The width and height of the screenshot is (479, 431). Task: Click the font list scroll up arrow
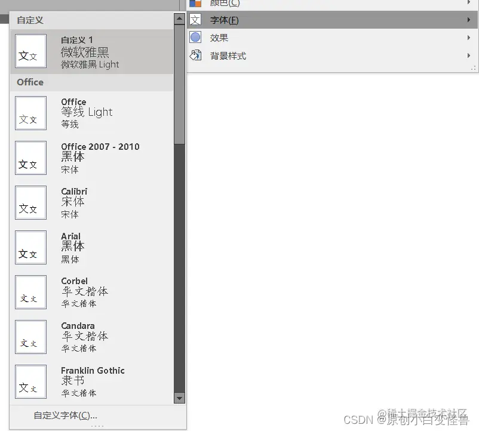179,19
